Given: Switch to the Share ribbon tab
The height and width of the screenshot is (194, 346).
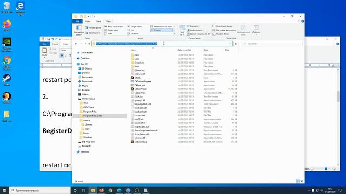Looking at the screenshot, I should [98, 22].
